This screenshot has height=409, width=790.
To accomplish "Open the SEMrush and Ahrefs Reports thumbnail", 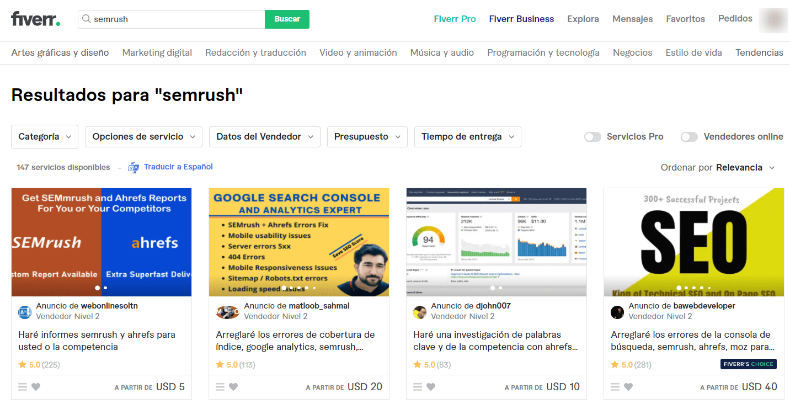I will point(102,242).
